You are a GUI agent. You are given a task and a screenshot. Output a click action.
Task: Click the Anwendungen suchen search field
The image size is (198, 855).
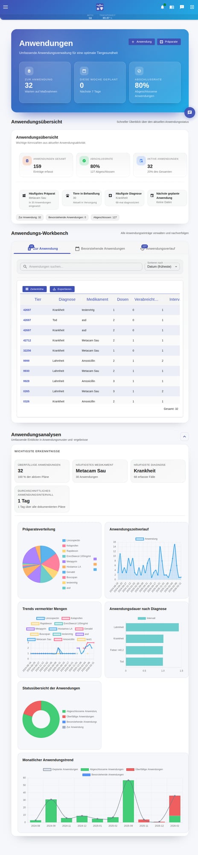tap(81, 266)
